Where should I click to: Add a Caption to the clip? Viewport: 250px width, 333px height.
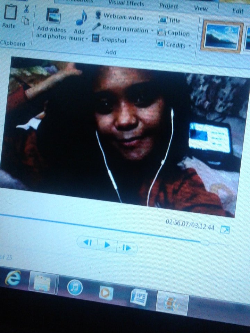pos(173,33)
